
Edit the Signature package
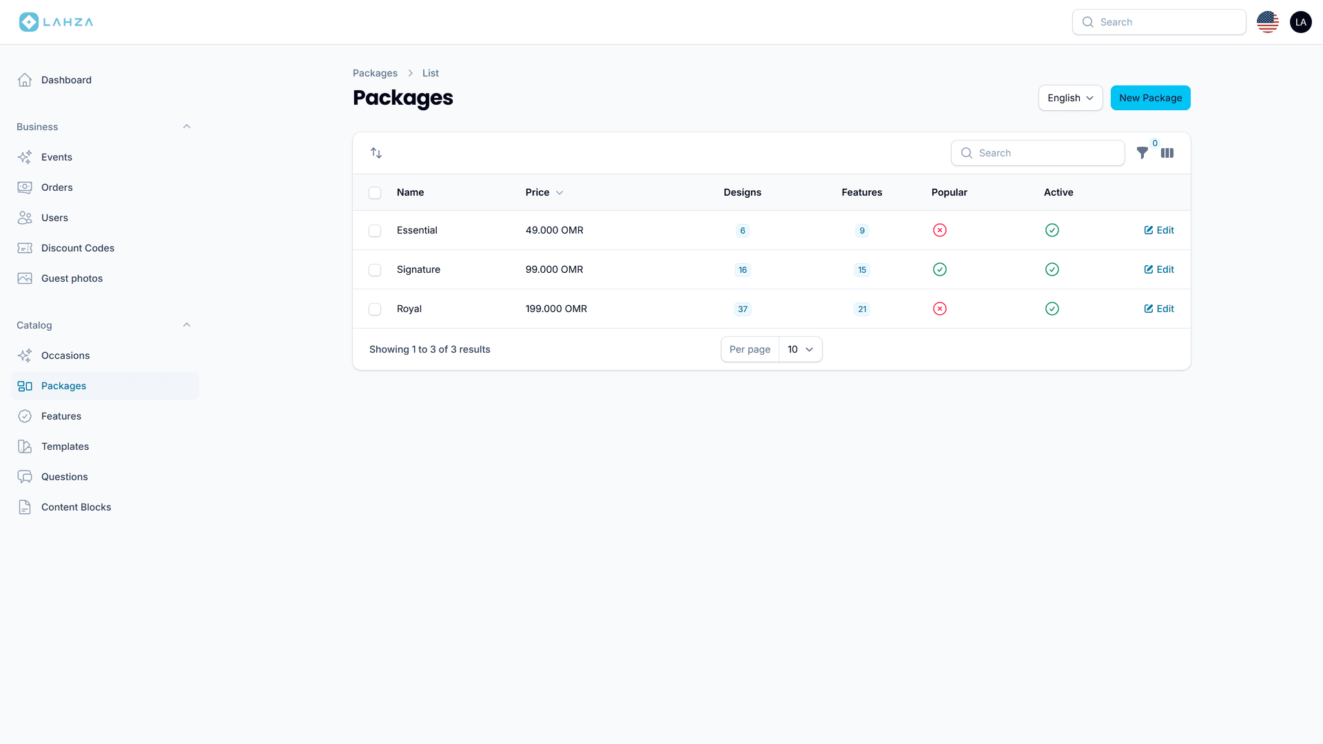click(x=1159, y=269)
